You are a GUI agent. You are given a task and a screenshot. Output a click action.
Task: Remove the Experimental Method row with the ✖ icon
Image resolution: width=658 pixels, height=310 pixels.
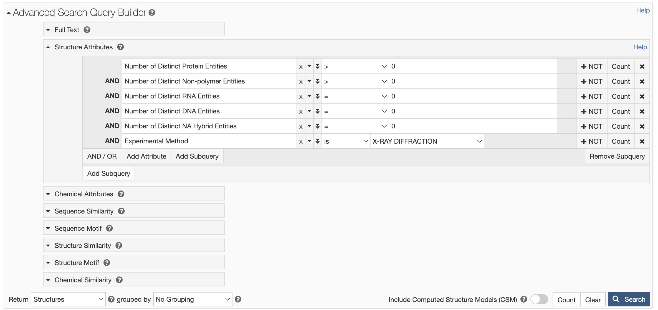[642, 141]
